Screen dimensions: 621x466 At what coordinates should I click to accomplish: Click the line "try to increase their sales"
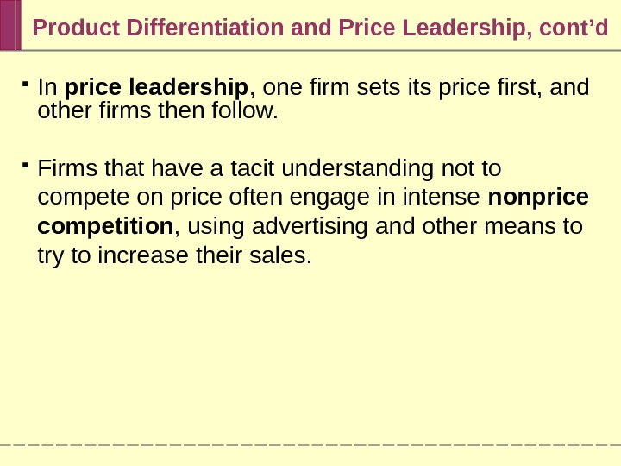click(173, 256)
